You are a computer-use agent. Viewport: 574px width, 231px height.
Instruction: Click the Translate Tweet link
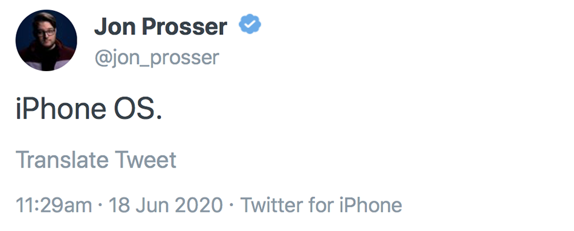point(96,160)
